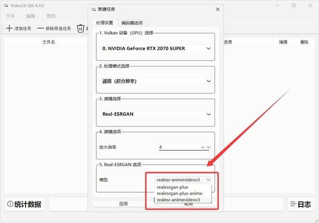Close the 新建任务 dialog
The image size is (319, 223).
pyautogui.click(x=217, y=9)
